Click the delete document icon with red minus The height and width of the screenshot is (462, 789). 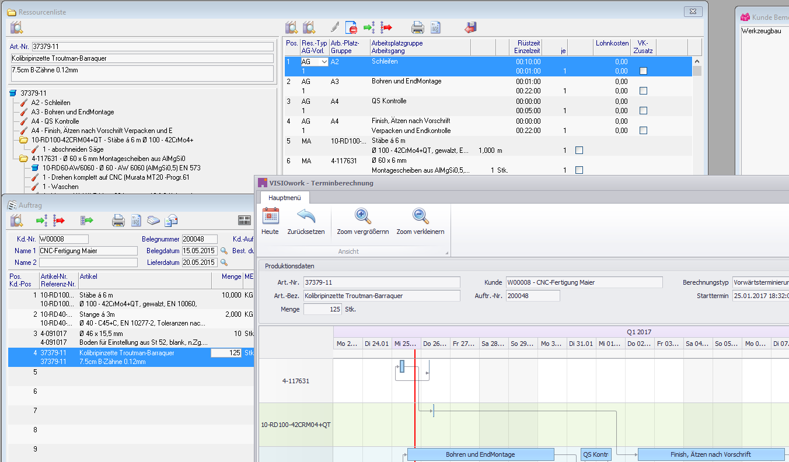pyautogui.click(x=351, y=27)
